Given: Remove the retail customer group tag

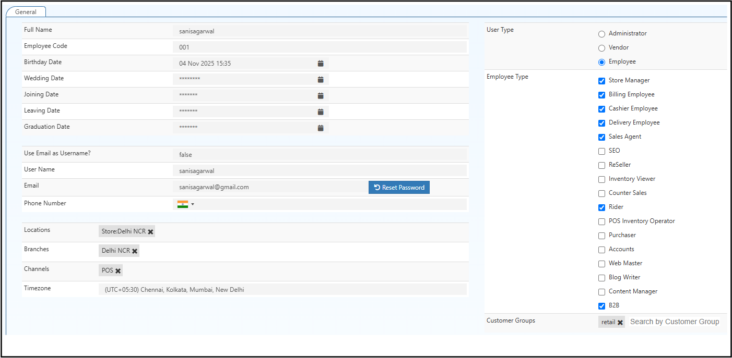Looking at the screenshot, I should tap(620, 322).
